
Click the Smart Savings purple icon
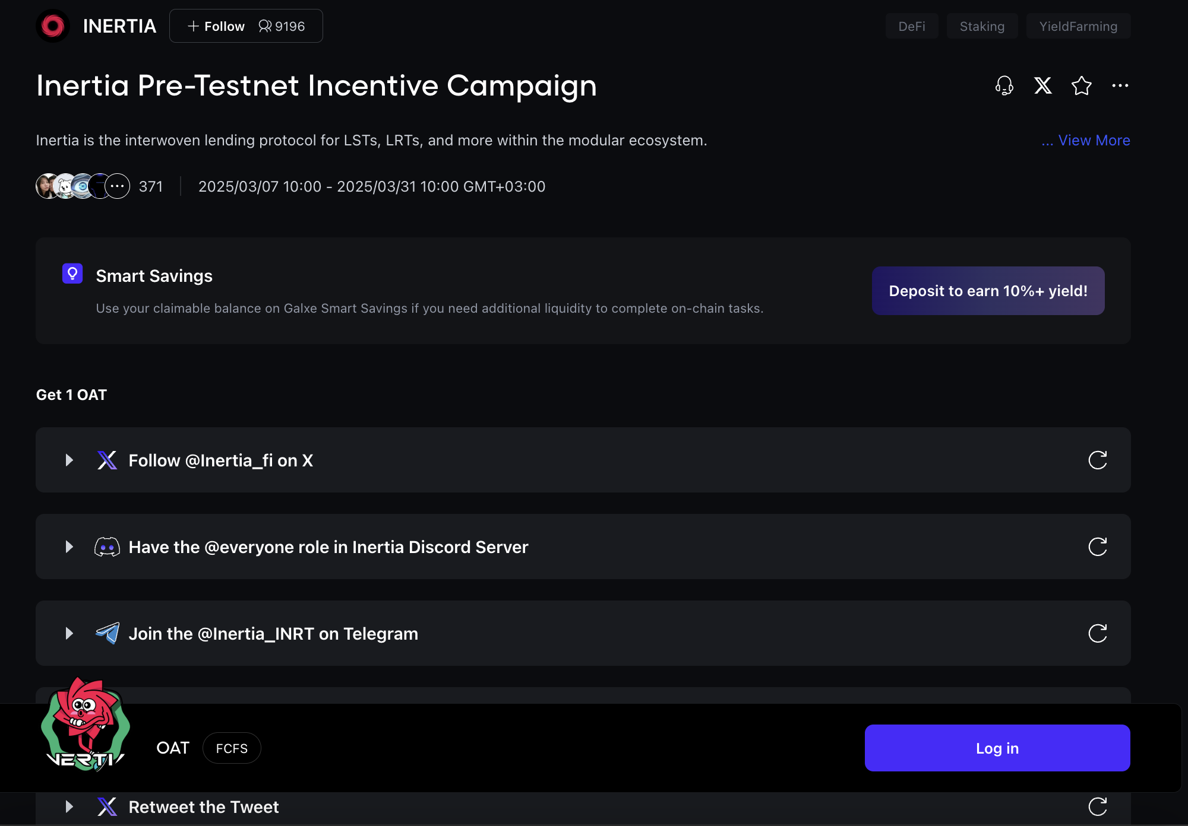(72, 274)
